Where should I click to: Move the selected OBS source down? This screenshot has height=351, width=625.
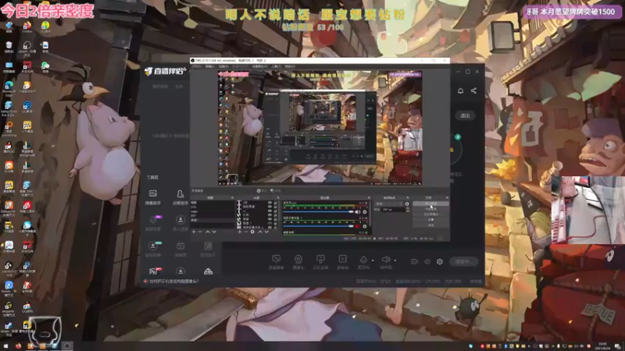(x=266, y=232)
